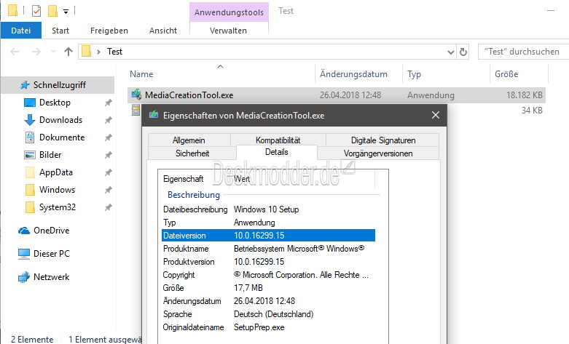
Task: Open OneDrive in the navigation pane
Action: click(x=51, y=231)
